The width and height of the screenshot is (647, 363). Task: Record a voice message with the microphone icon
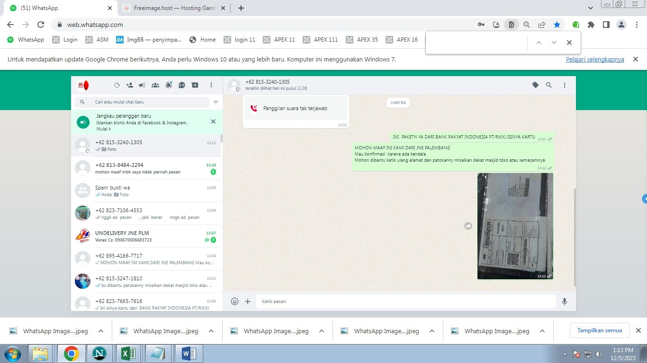pos(565,301)
